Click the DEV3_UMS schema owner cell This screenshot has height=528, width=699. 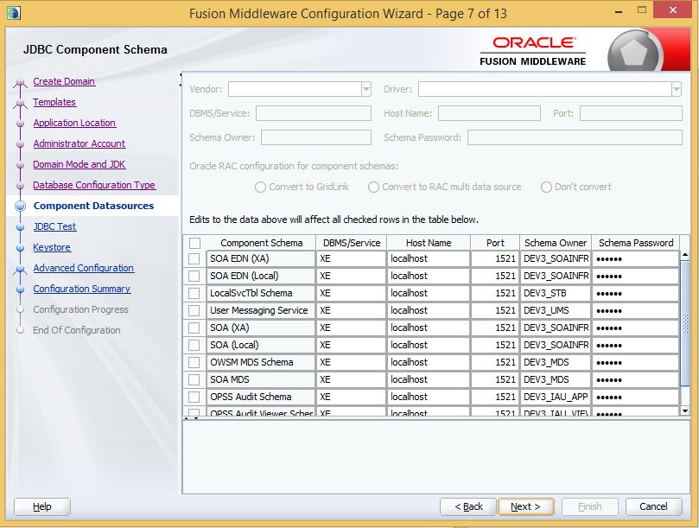(x=556, y=310)
